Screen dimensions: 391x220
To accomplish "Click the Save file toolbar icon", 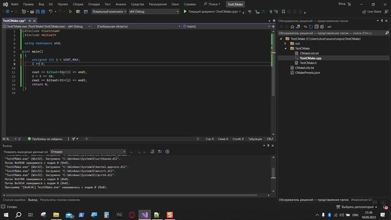I will (x=38, y=12).
